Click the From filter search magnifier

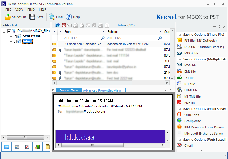click(103, 38)
